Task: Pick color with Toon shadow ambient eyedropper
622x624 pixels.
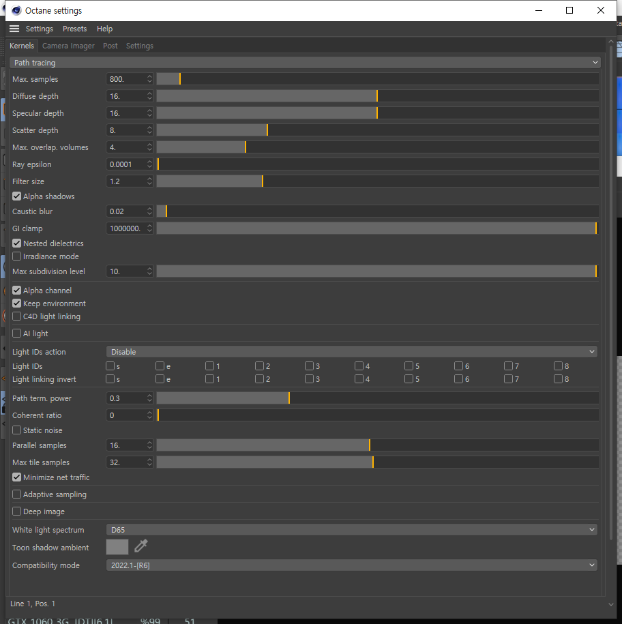Action: coord(141,546)
